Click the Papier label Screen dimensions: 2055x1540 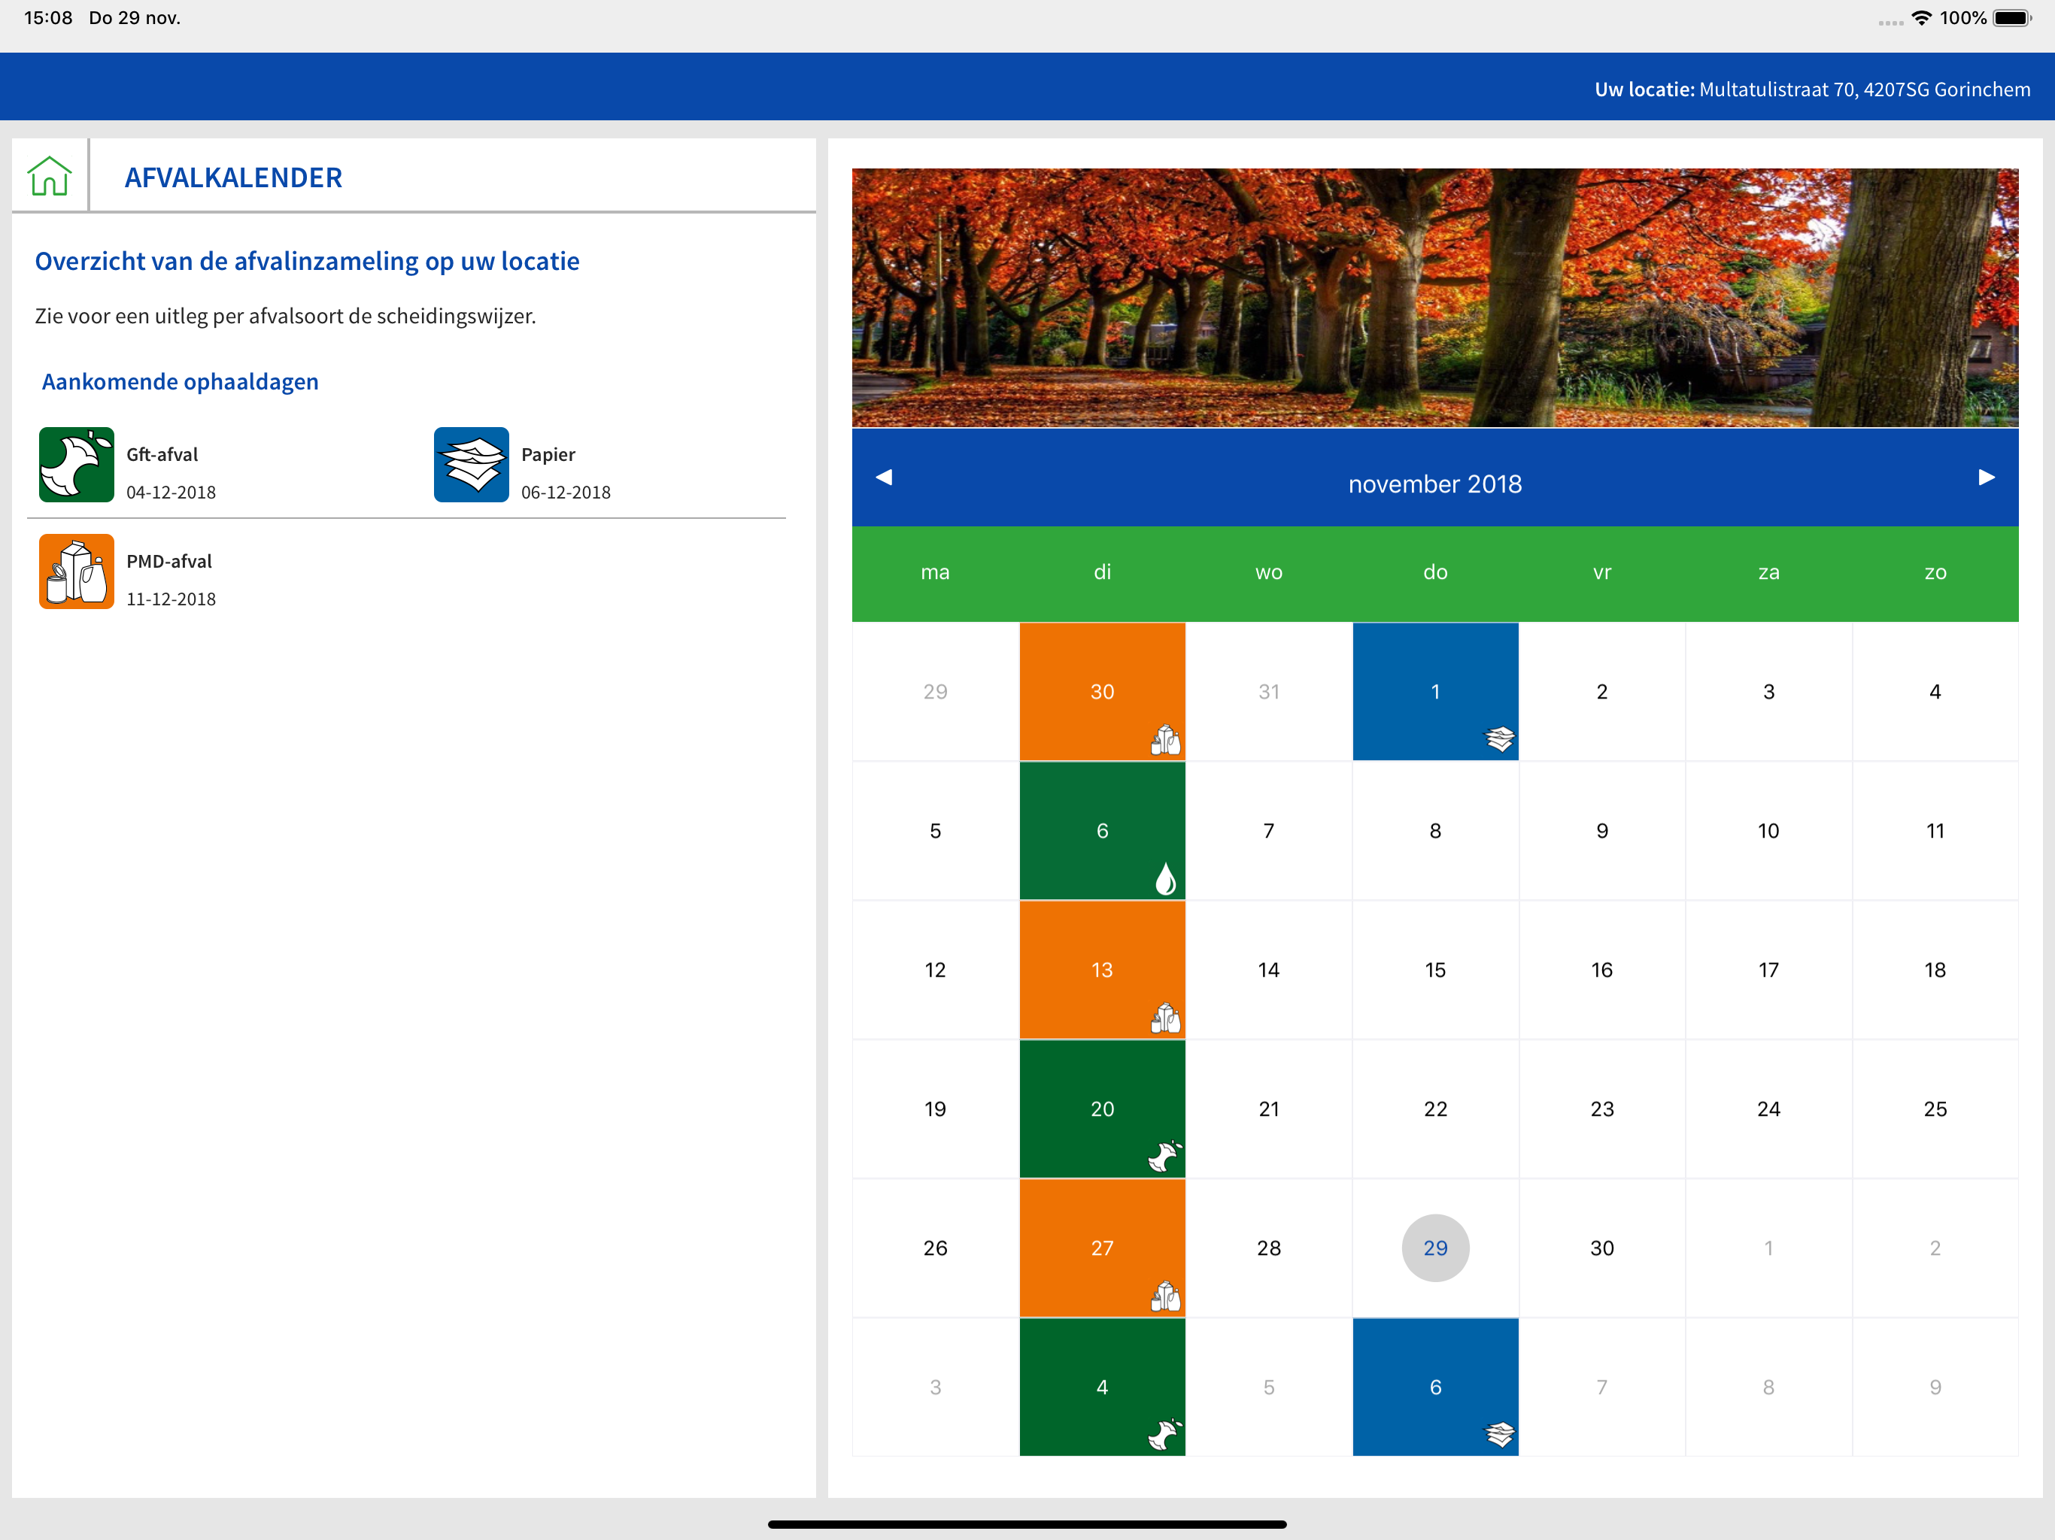tap(548, 454)
